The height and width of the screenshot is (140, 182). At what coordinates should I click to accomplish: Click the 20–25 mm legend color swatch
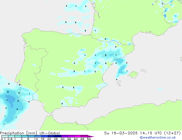click(51, 136)
